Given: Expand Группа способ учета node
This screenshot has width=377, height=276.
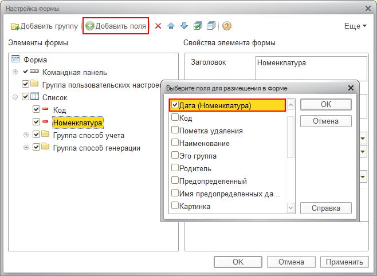Looking at the screenshot, I should pos(26,135).
